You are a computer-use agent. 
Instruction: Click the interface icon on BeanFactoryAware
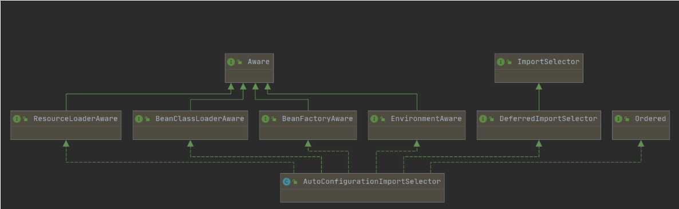(265, 119)
